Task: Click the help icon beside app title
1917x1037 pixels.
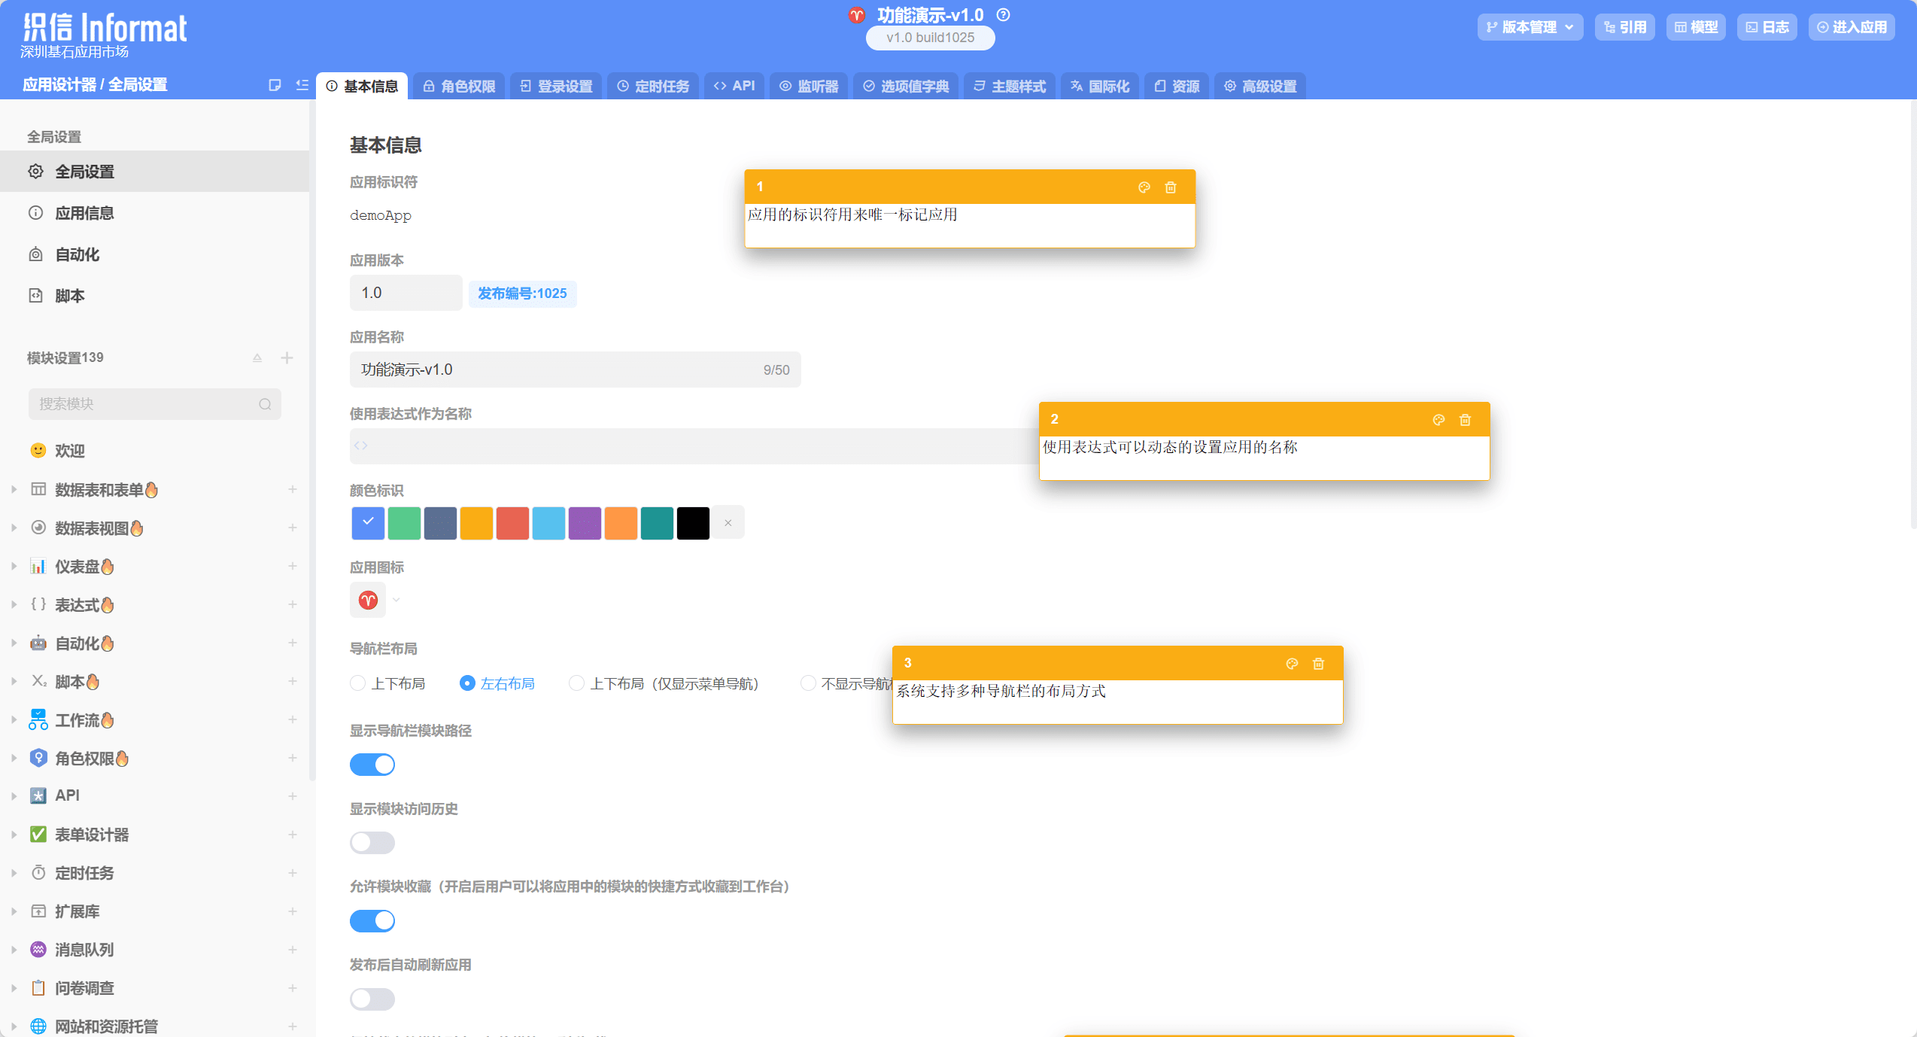Action: click(1003, 15)
